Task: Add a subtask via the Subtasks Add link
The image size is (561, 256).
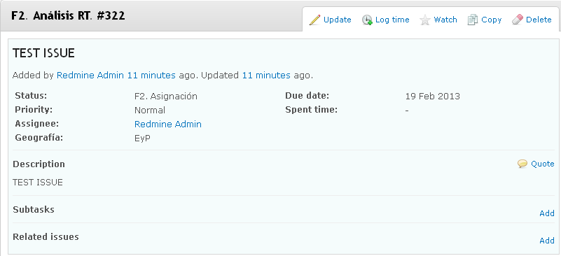Action: point(547,213)
